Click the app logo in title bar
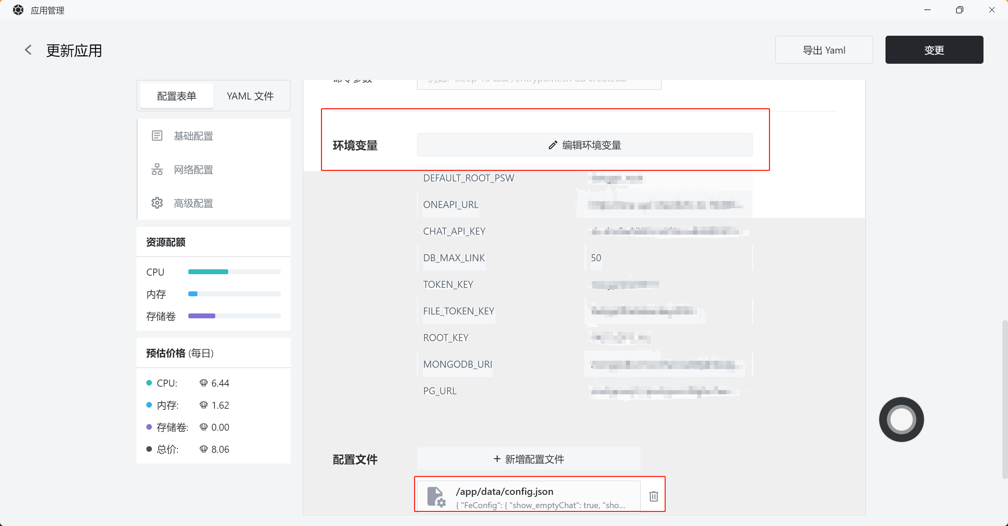 click(18, 10)
